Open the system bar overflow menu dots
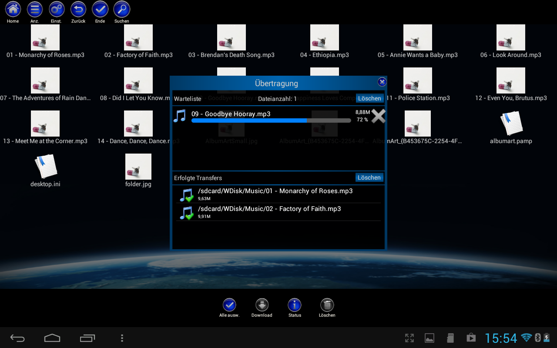This screenshot has width=557, height=348. pos(122,338)
